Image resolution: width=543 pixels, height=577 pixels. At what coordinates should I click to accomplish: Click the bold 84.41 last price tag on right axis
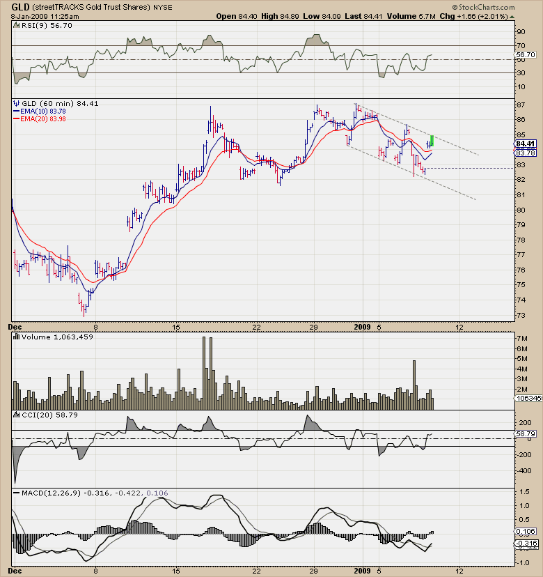(525, 144)
